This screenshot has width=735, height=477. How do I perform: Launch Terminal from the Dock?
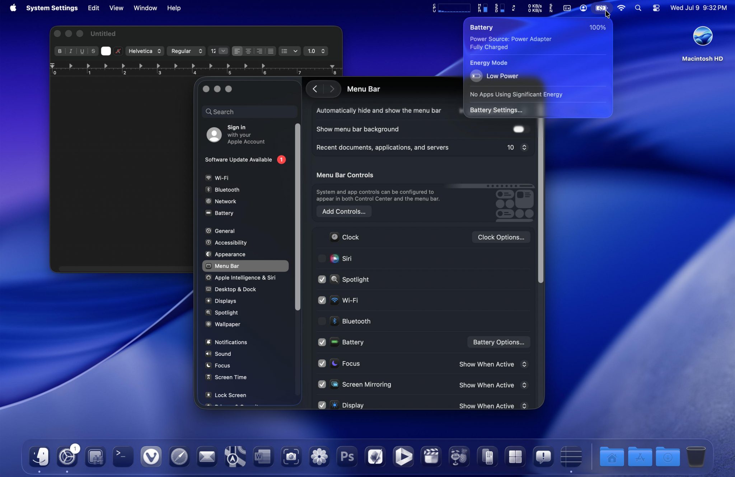coord(123,457)
